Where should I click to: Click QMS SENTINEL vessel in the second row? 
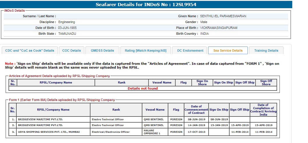tap(154, 125)
